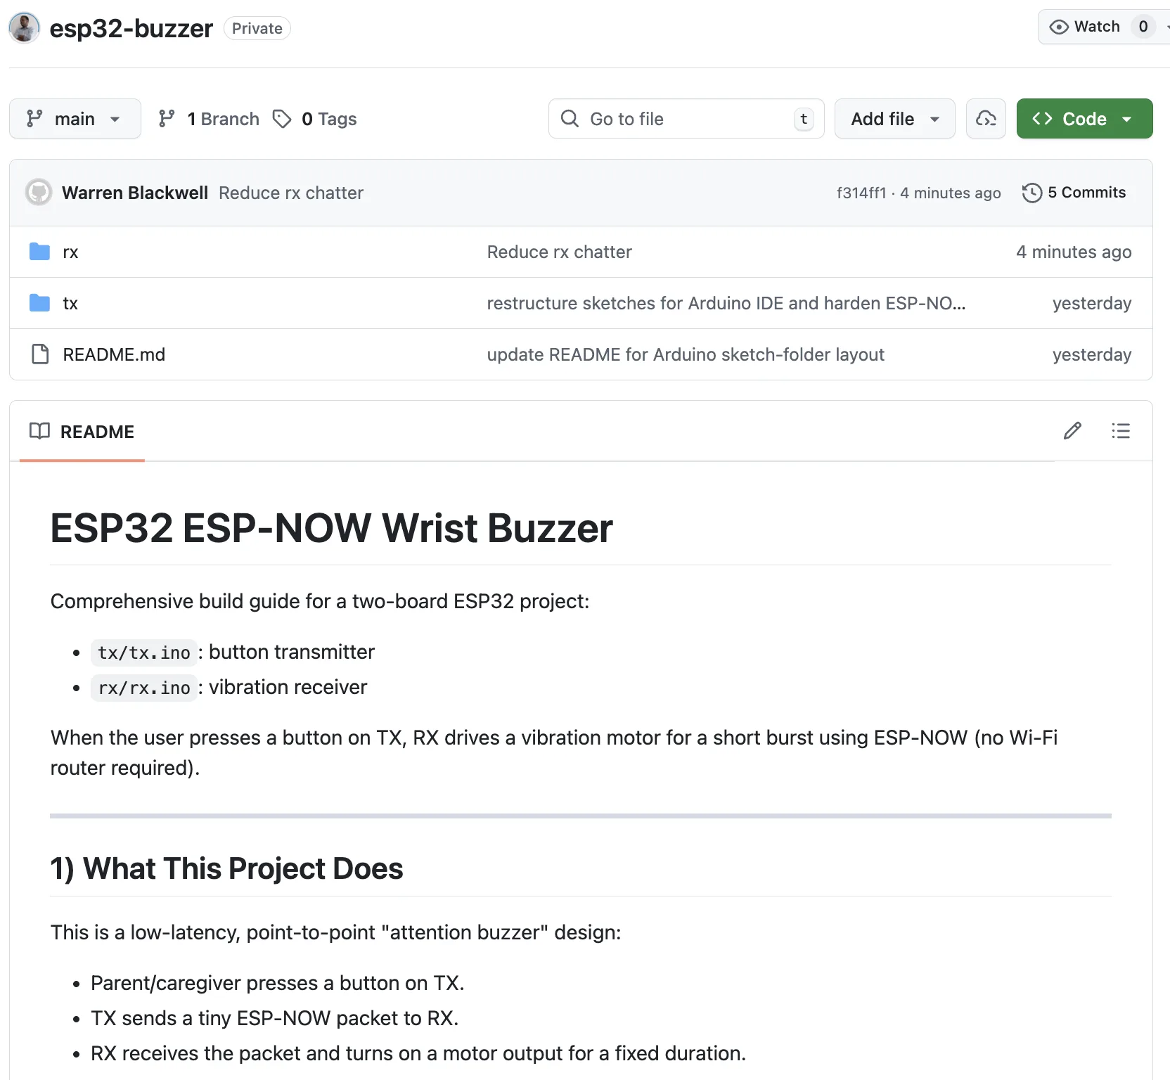Click Warren Blackwell's avatar
Viewport: 1170px width, 1080px height.
coord(39,192)
